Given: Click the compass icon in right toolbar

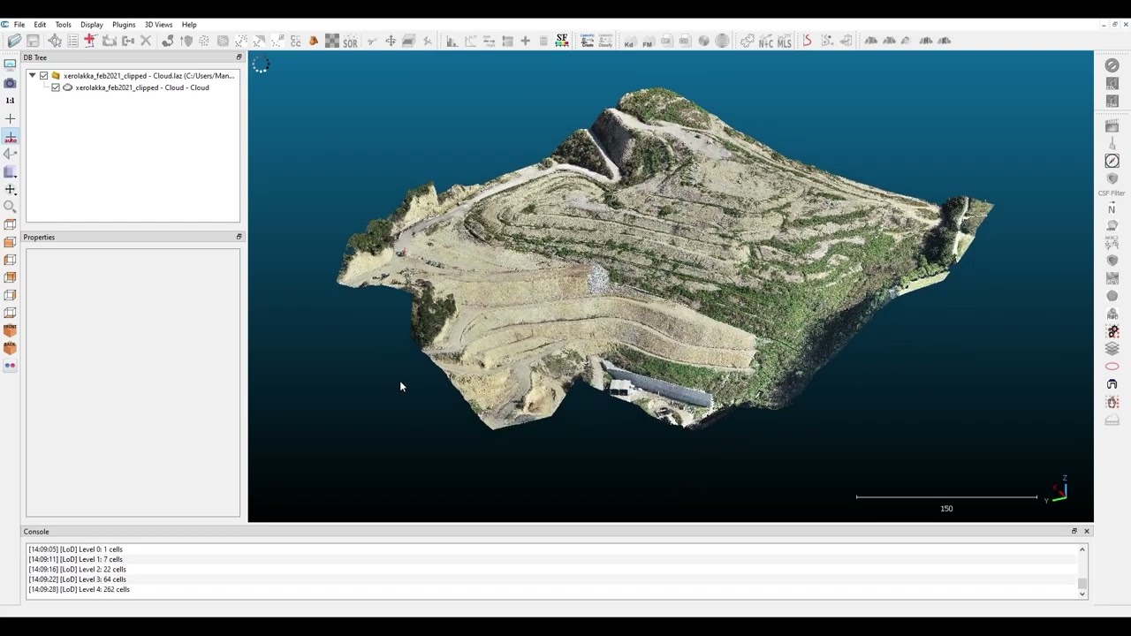Looking at the screenshot, I should 1112,161.
